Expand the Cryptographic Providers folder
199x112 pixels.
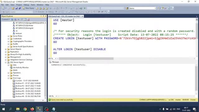pos(8,41)
